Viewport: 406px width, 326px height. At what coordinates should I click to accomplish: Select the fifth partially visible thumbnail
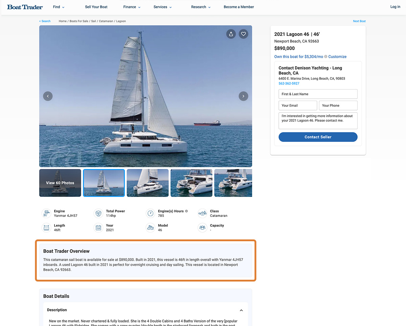pyautogui.click(x=233, y=183)
